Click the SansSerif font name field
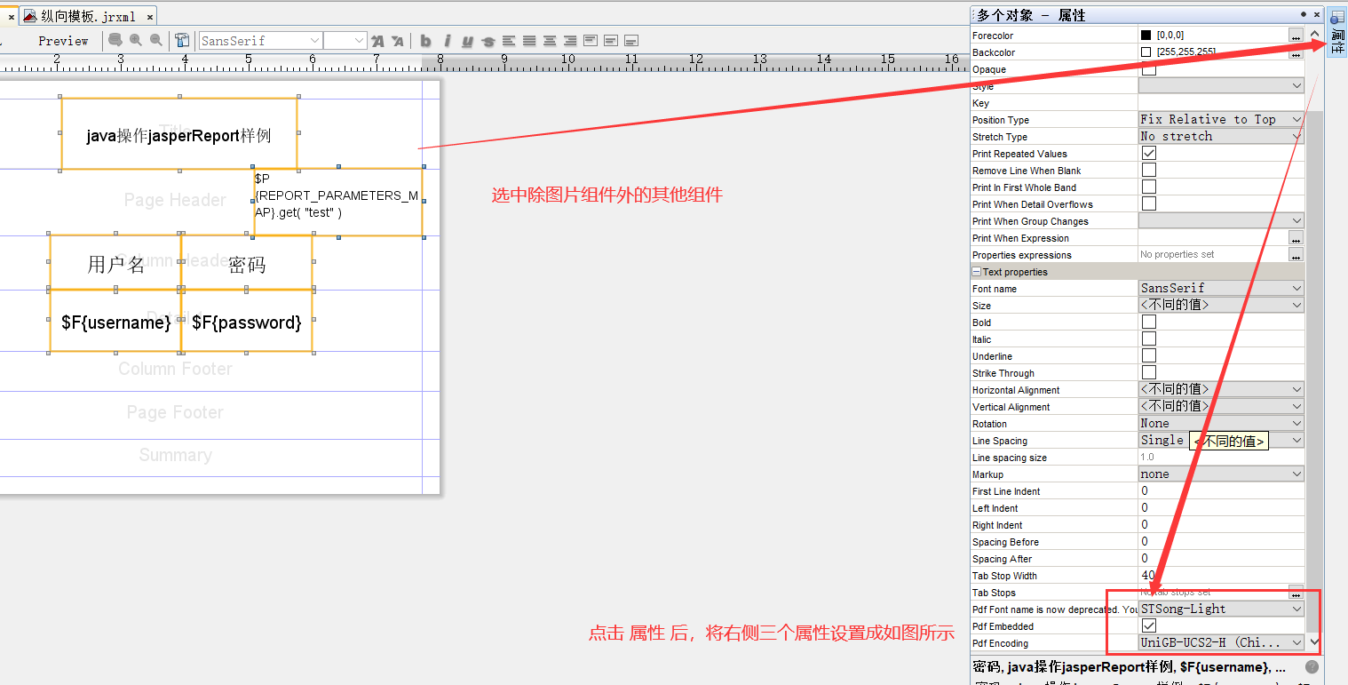1348x685 pixels. point(258,40)
